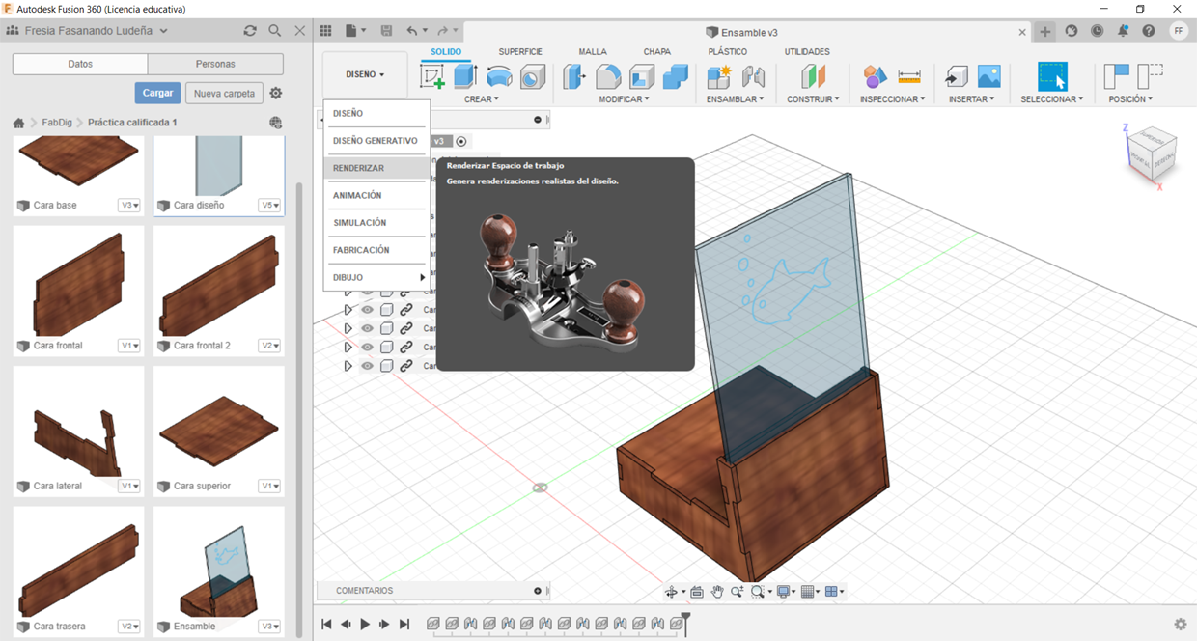
Task: Select the Offset Plane construct tool
Action: click(814, 76)
